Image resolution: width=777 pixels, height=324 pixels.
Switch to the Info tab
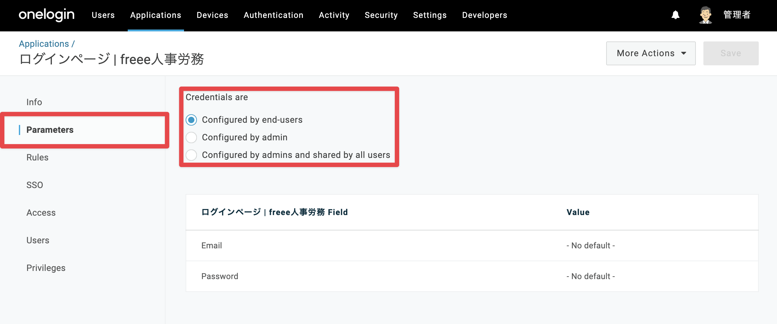coord(34,102)
